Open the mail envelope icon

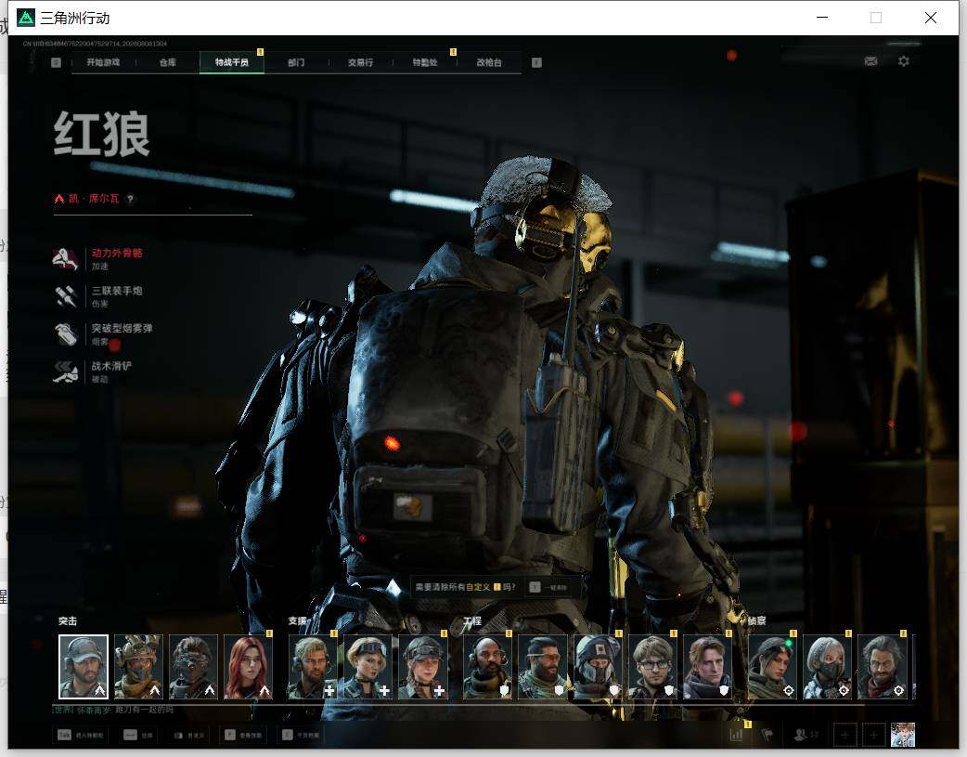tap(870, 61)
